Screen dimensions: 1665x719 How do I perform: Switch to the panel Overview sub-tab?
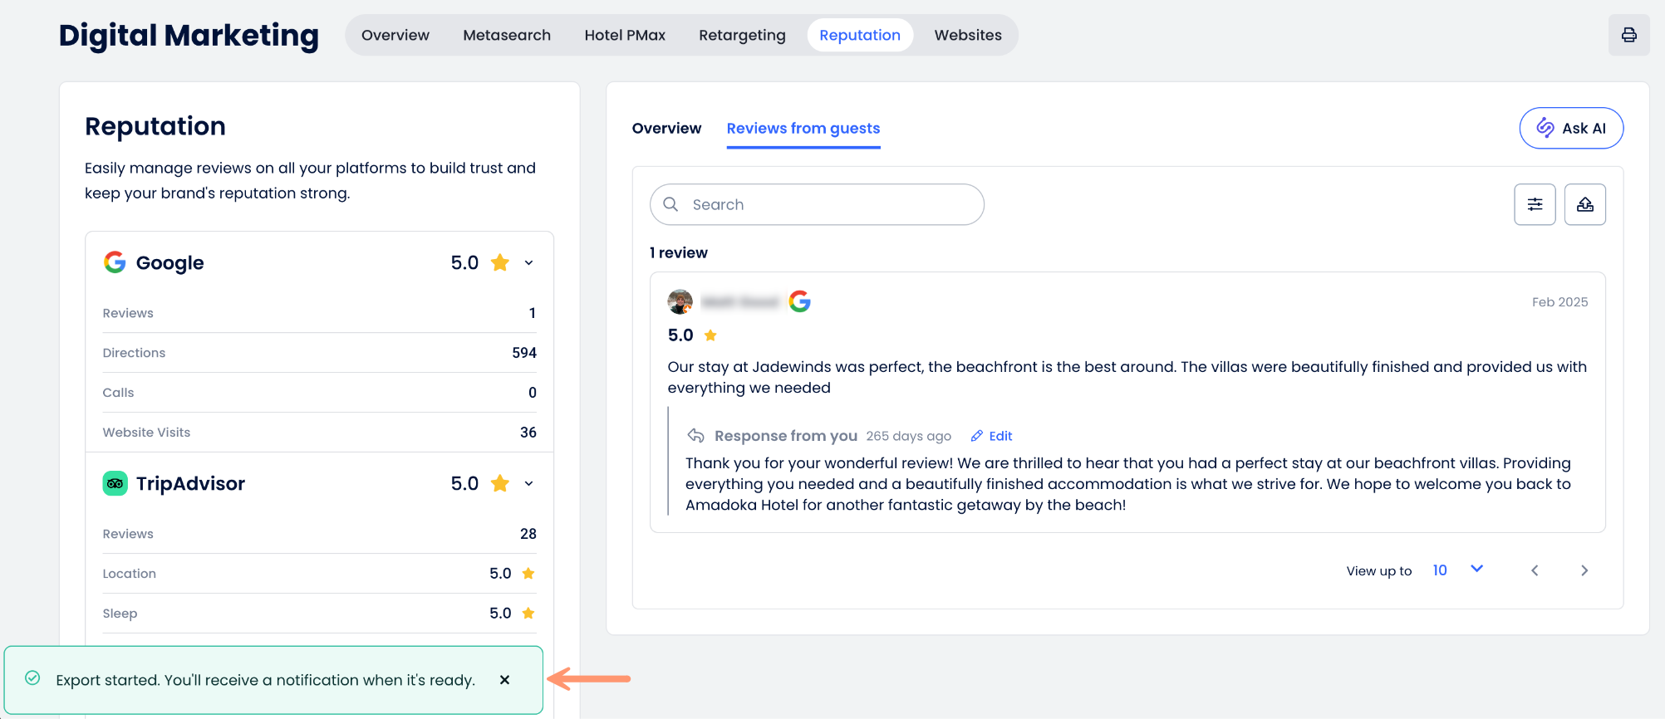coord(666,128)
